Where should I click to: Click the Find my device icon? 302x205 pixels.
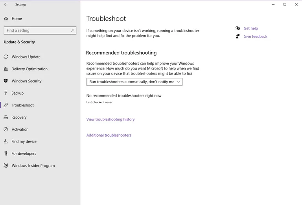coord(6,141)
